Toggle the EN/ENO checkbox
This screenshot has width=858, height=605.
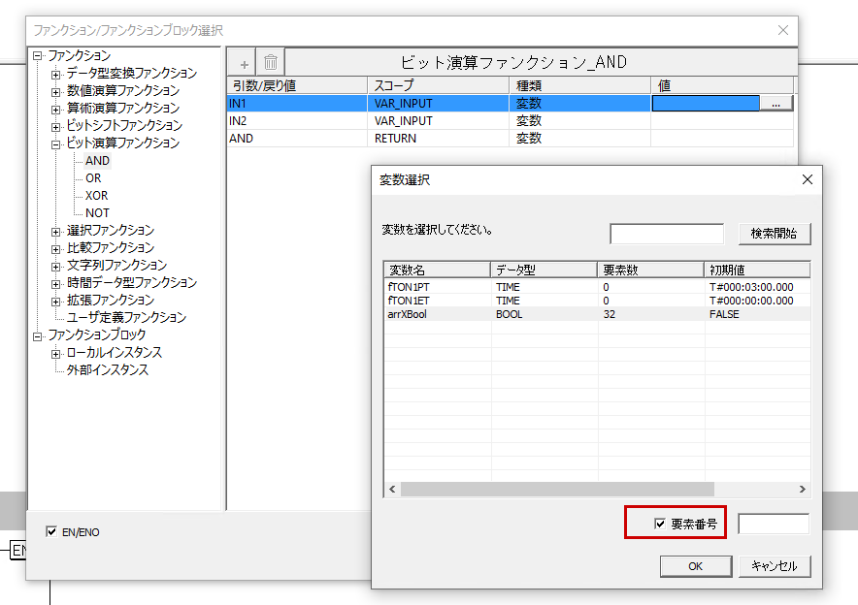point(52,531)
